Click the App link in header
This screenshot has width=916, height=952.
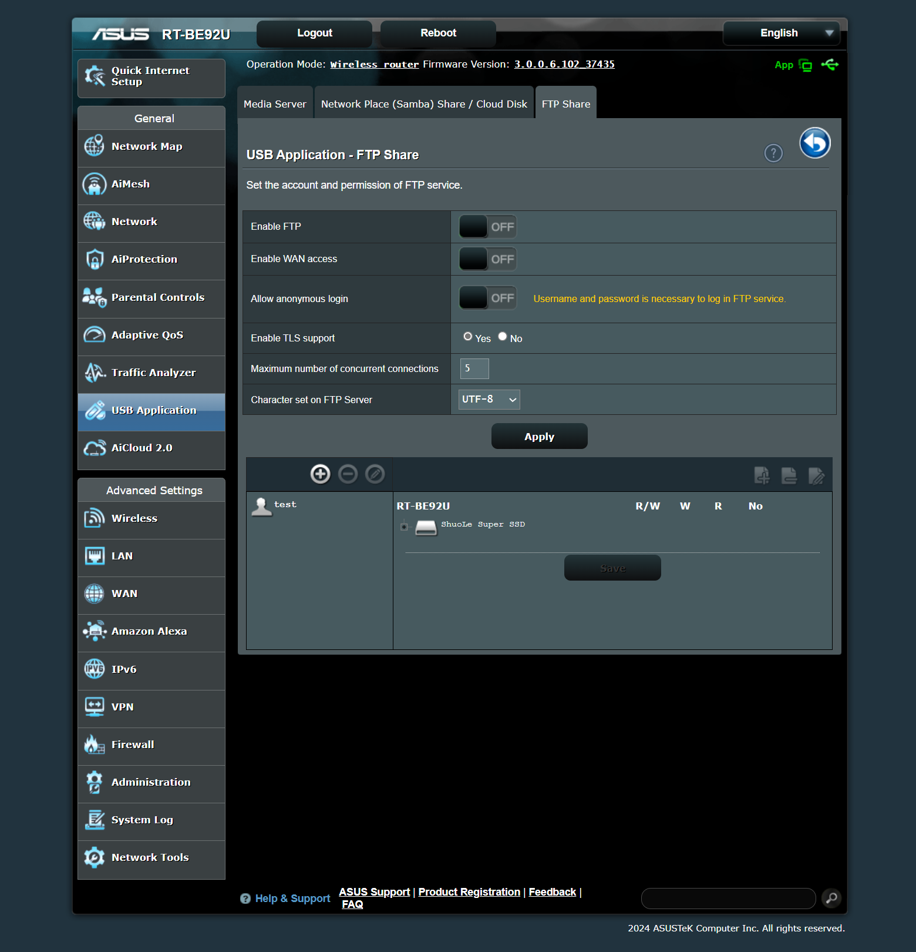pos(784,65)
